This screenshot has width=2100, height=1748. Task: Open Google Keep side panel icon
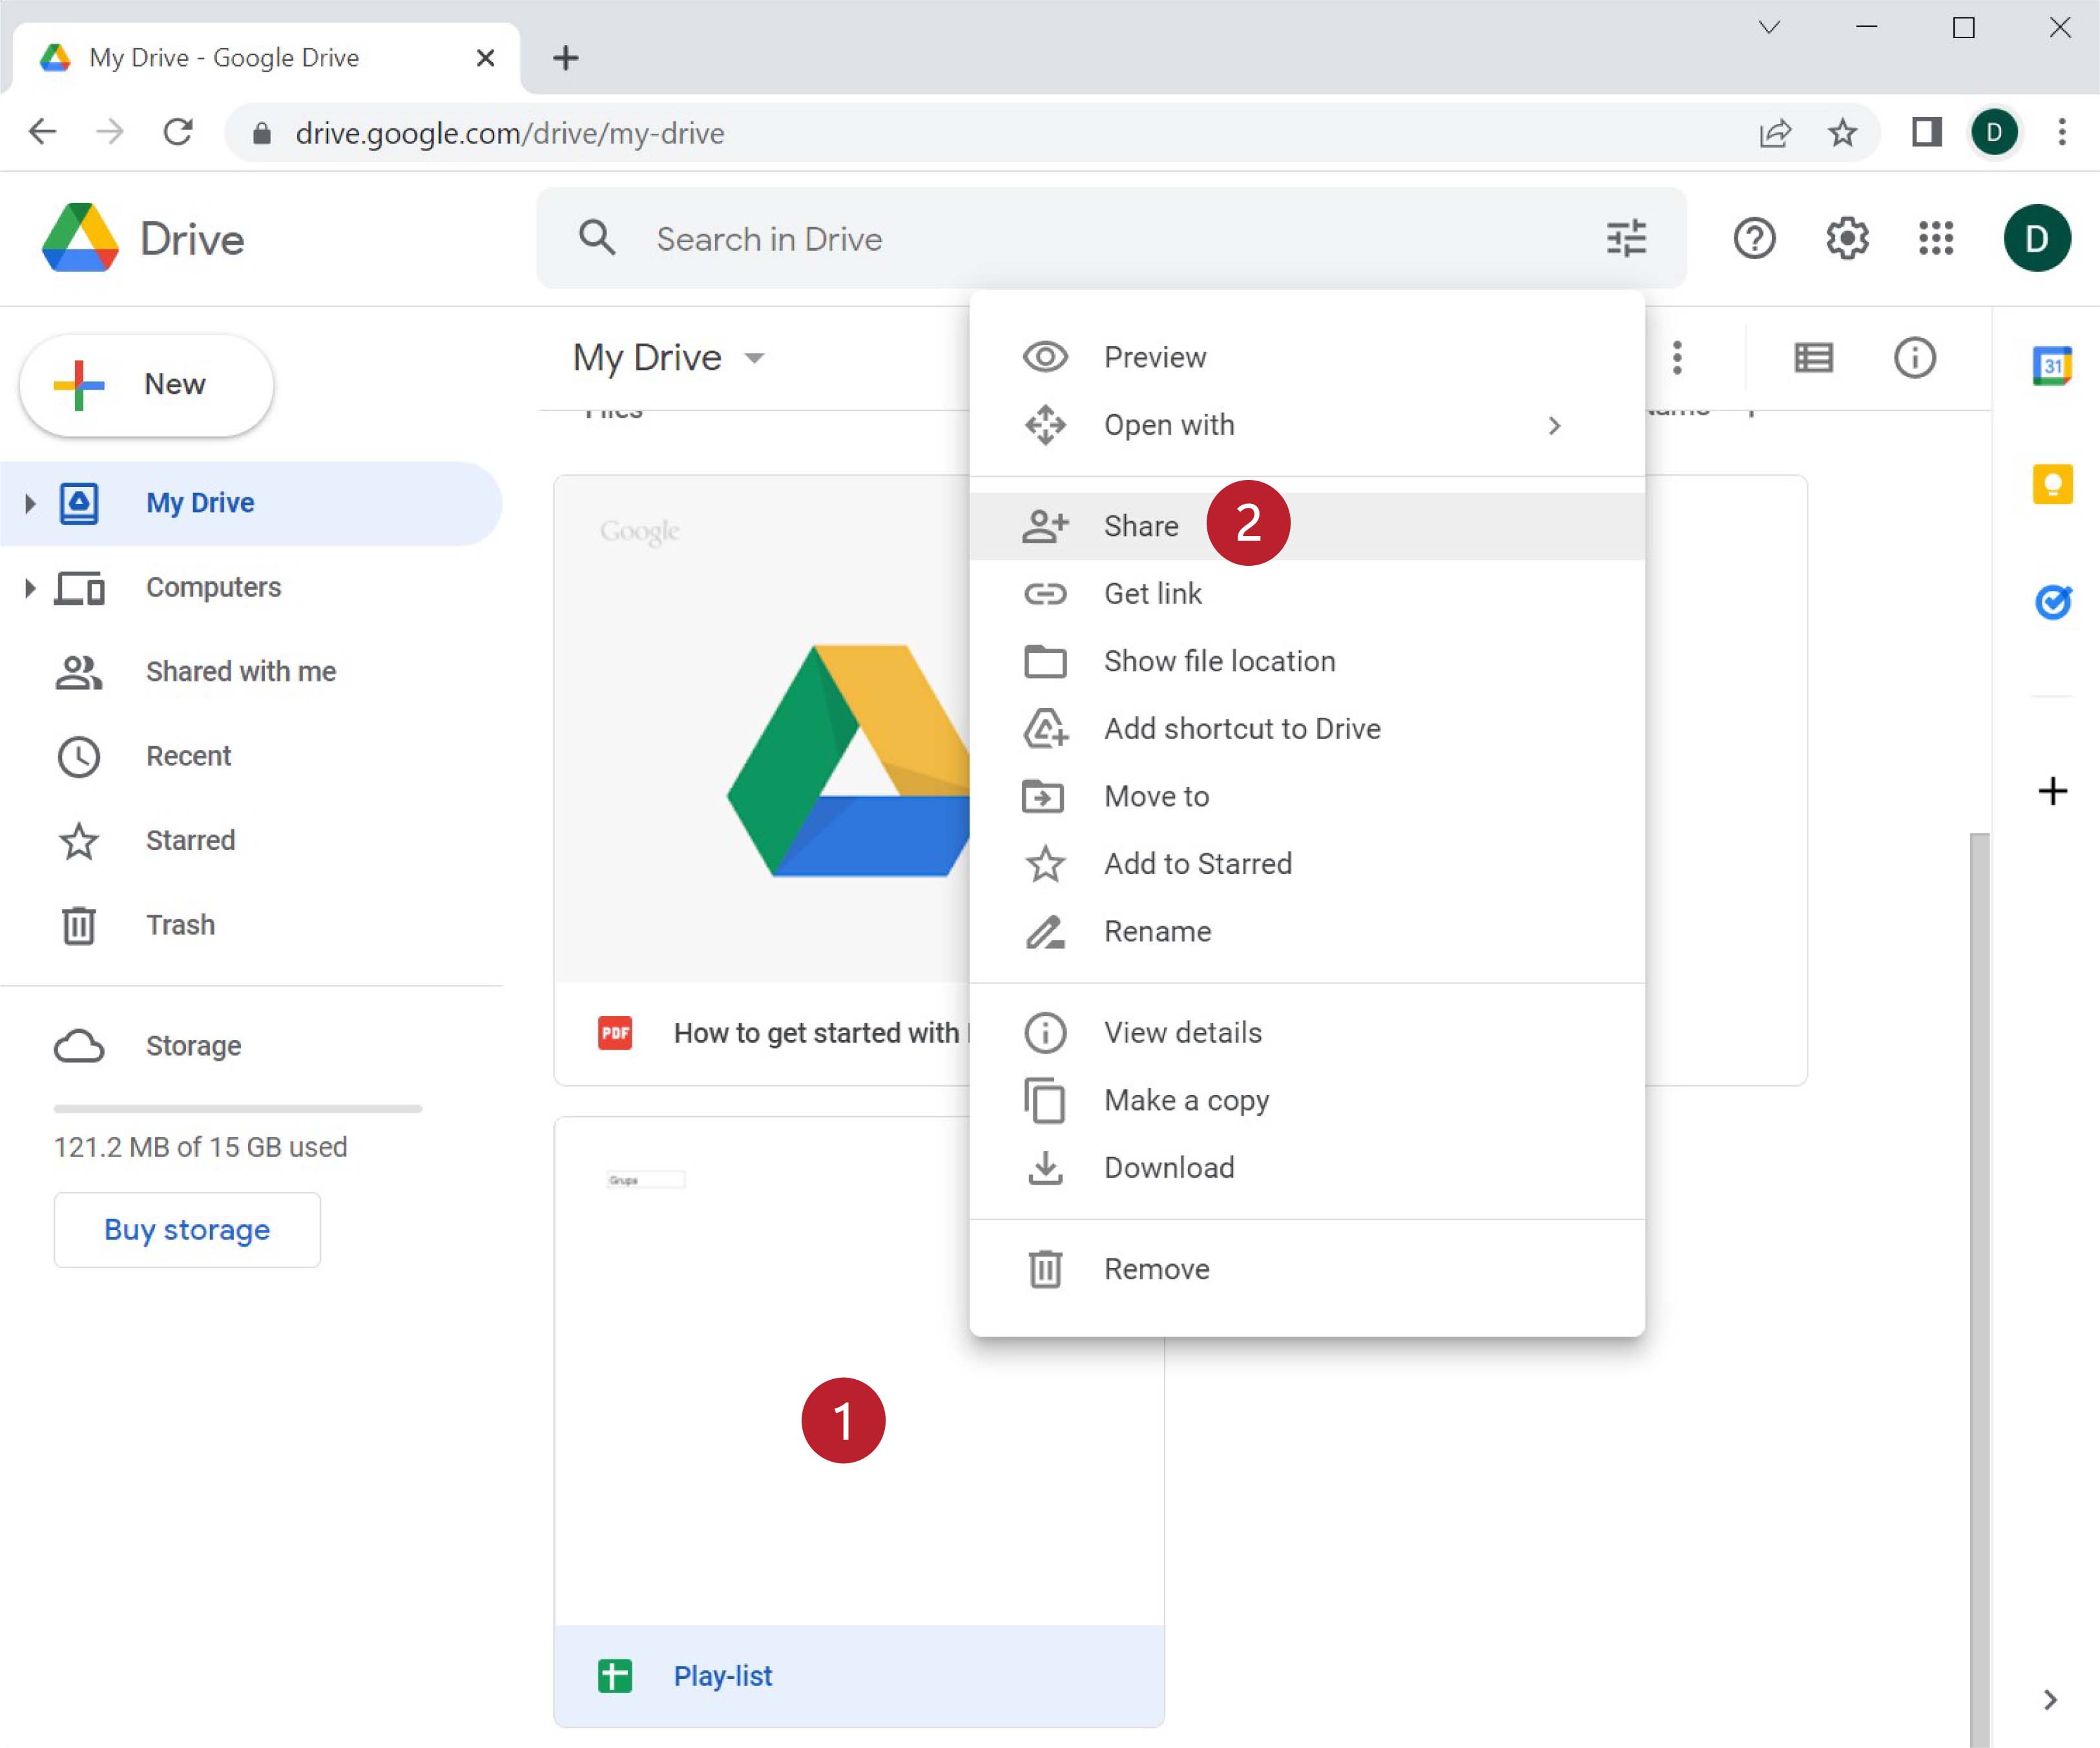click(x=2052, y=485)
